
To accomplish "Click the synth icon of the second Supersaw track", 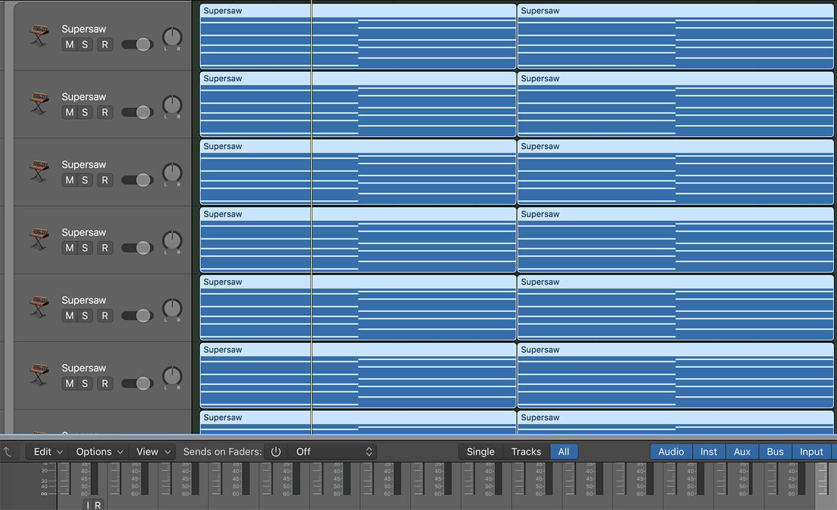I will 39,103.
